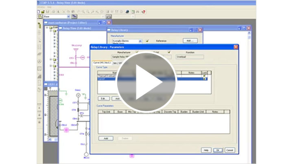Click the OK button in Parameters dialog
Image resolution: width=293 pixels, height=164 pixels.
[218, 150]
